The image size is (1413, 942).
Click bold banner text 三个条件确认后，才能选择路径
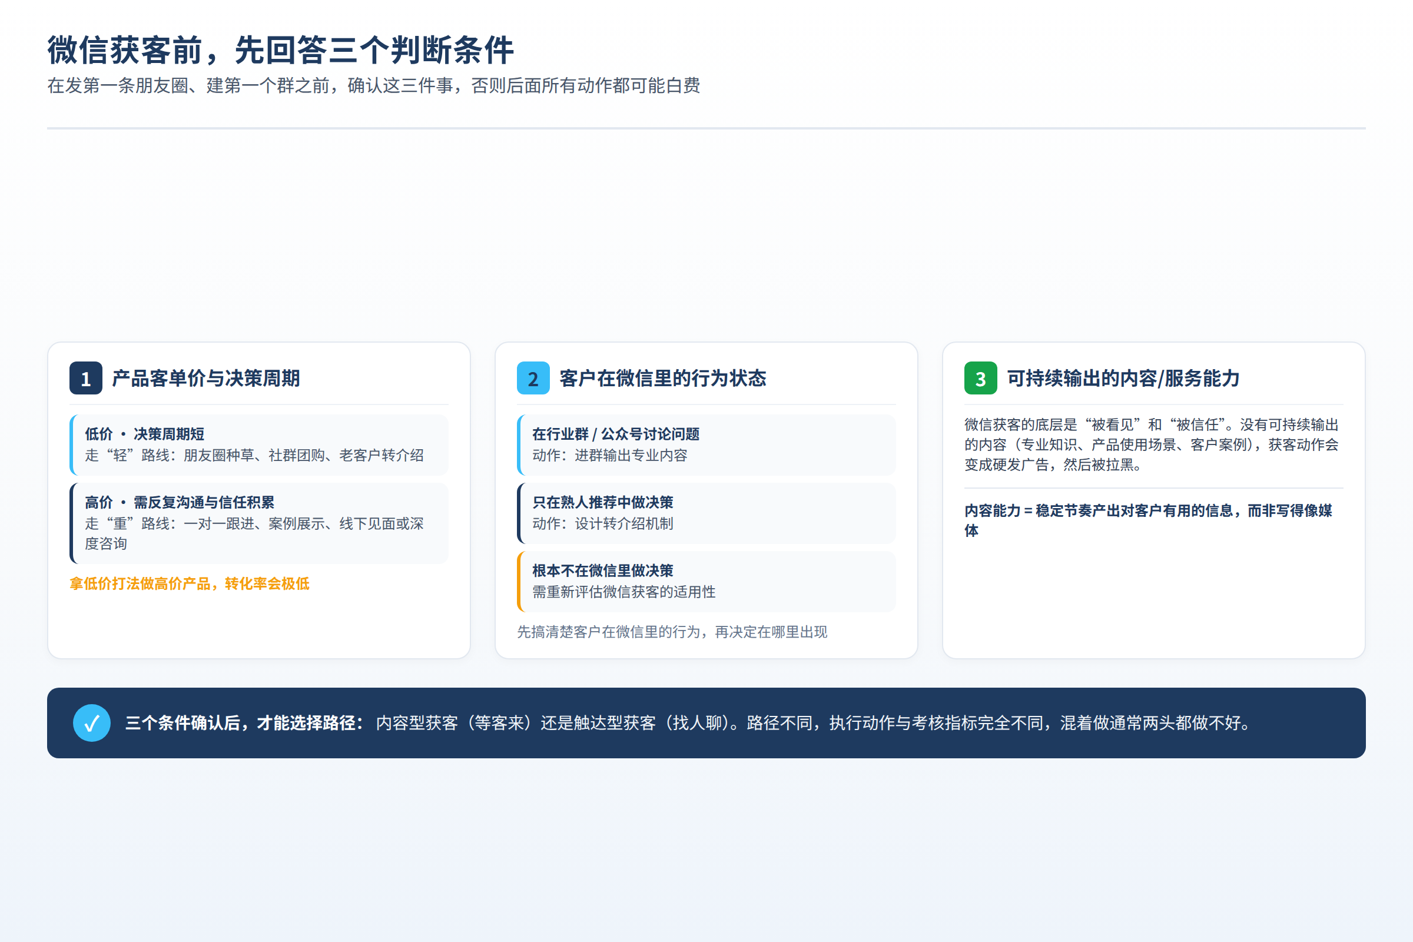(x=244, y=723)
